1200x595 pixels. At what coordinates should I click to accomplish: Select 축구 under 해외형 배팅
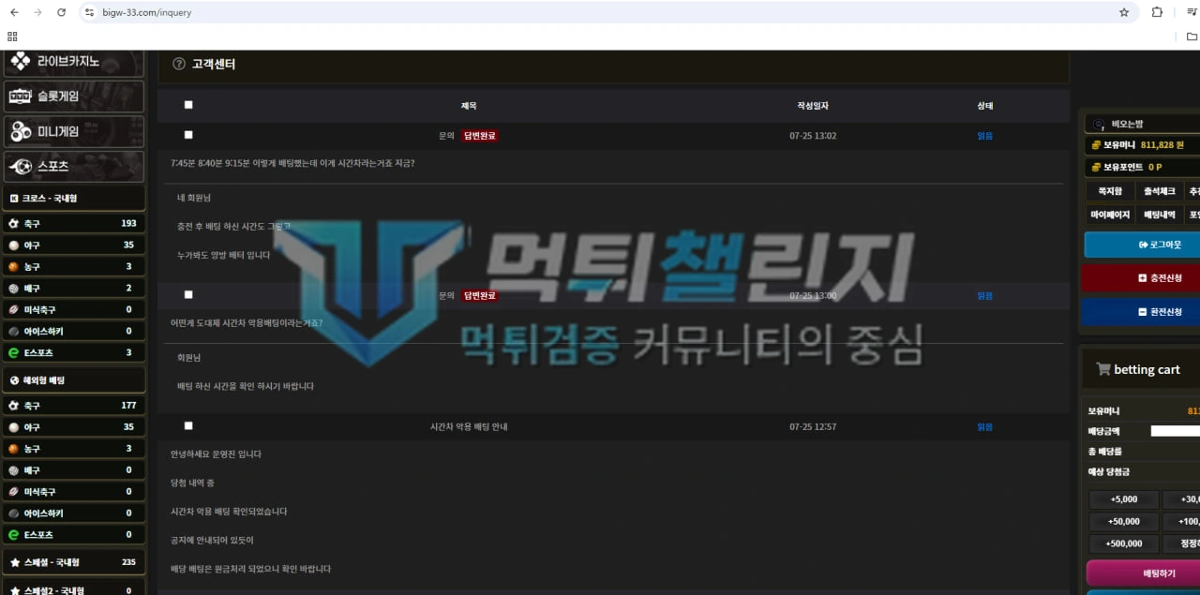click(x=74, y=406)
